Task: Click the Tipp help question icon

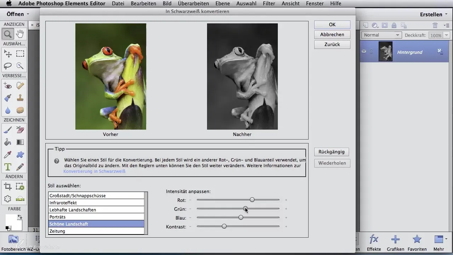Action: click(57, 161)
